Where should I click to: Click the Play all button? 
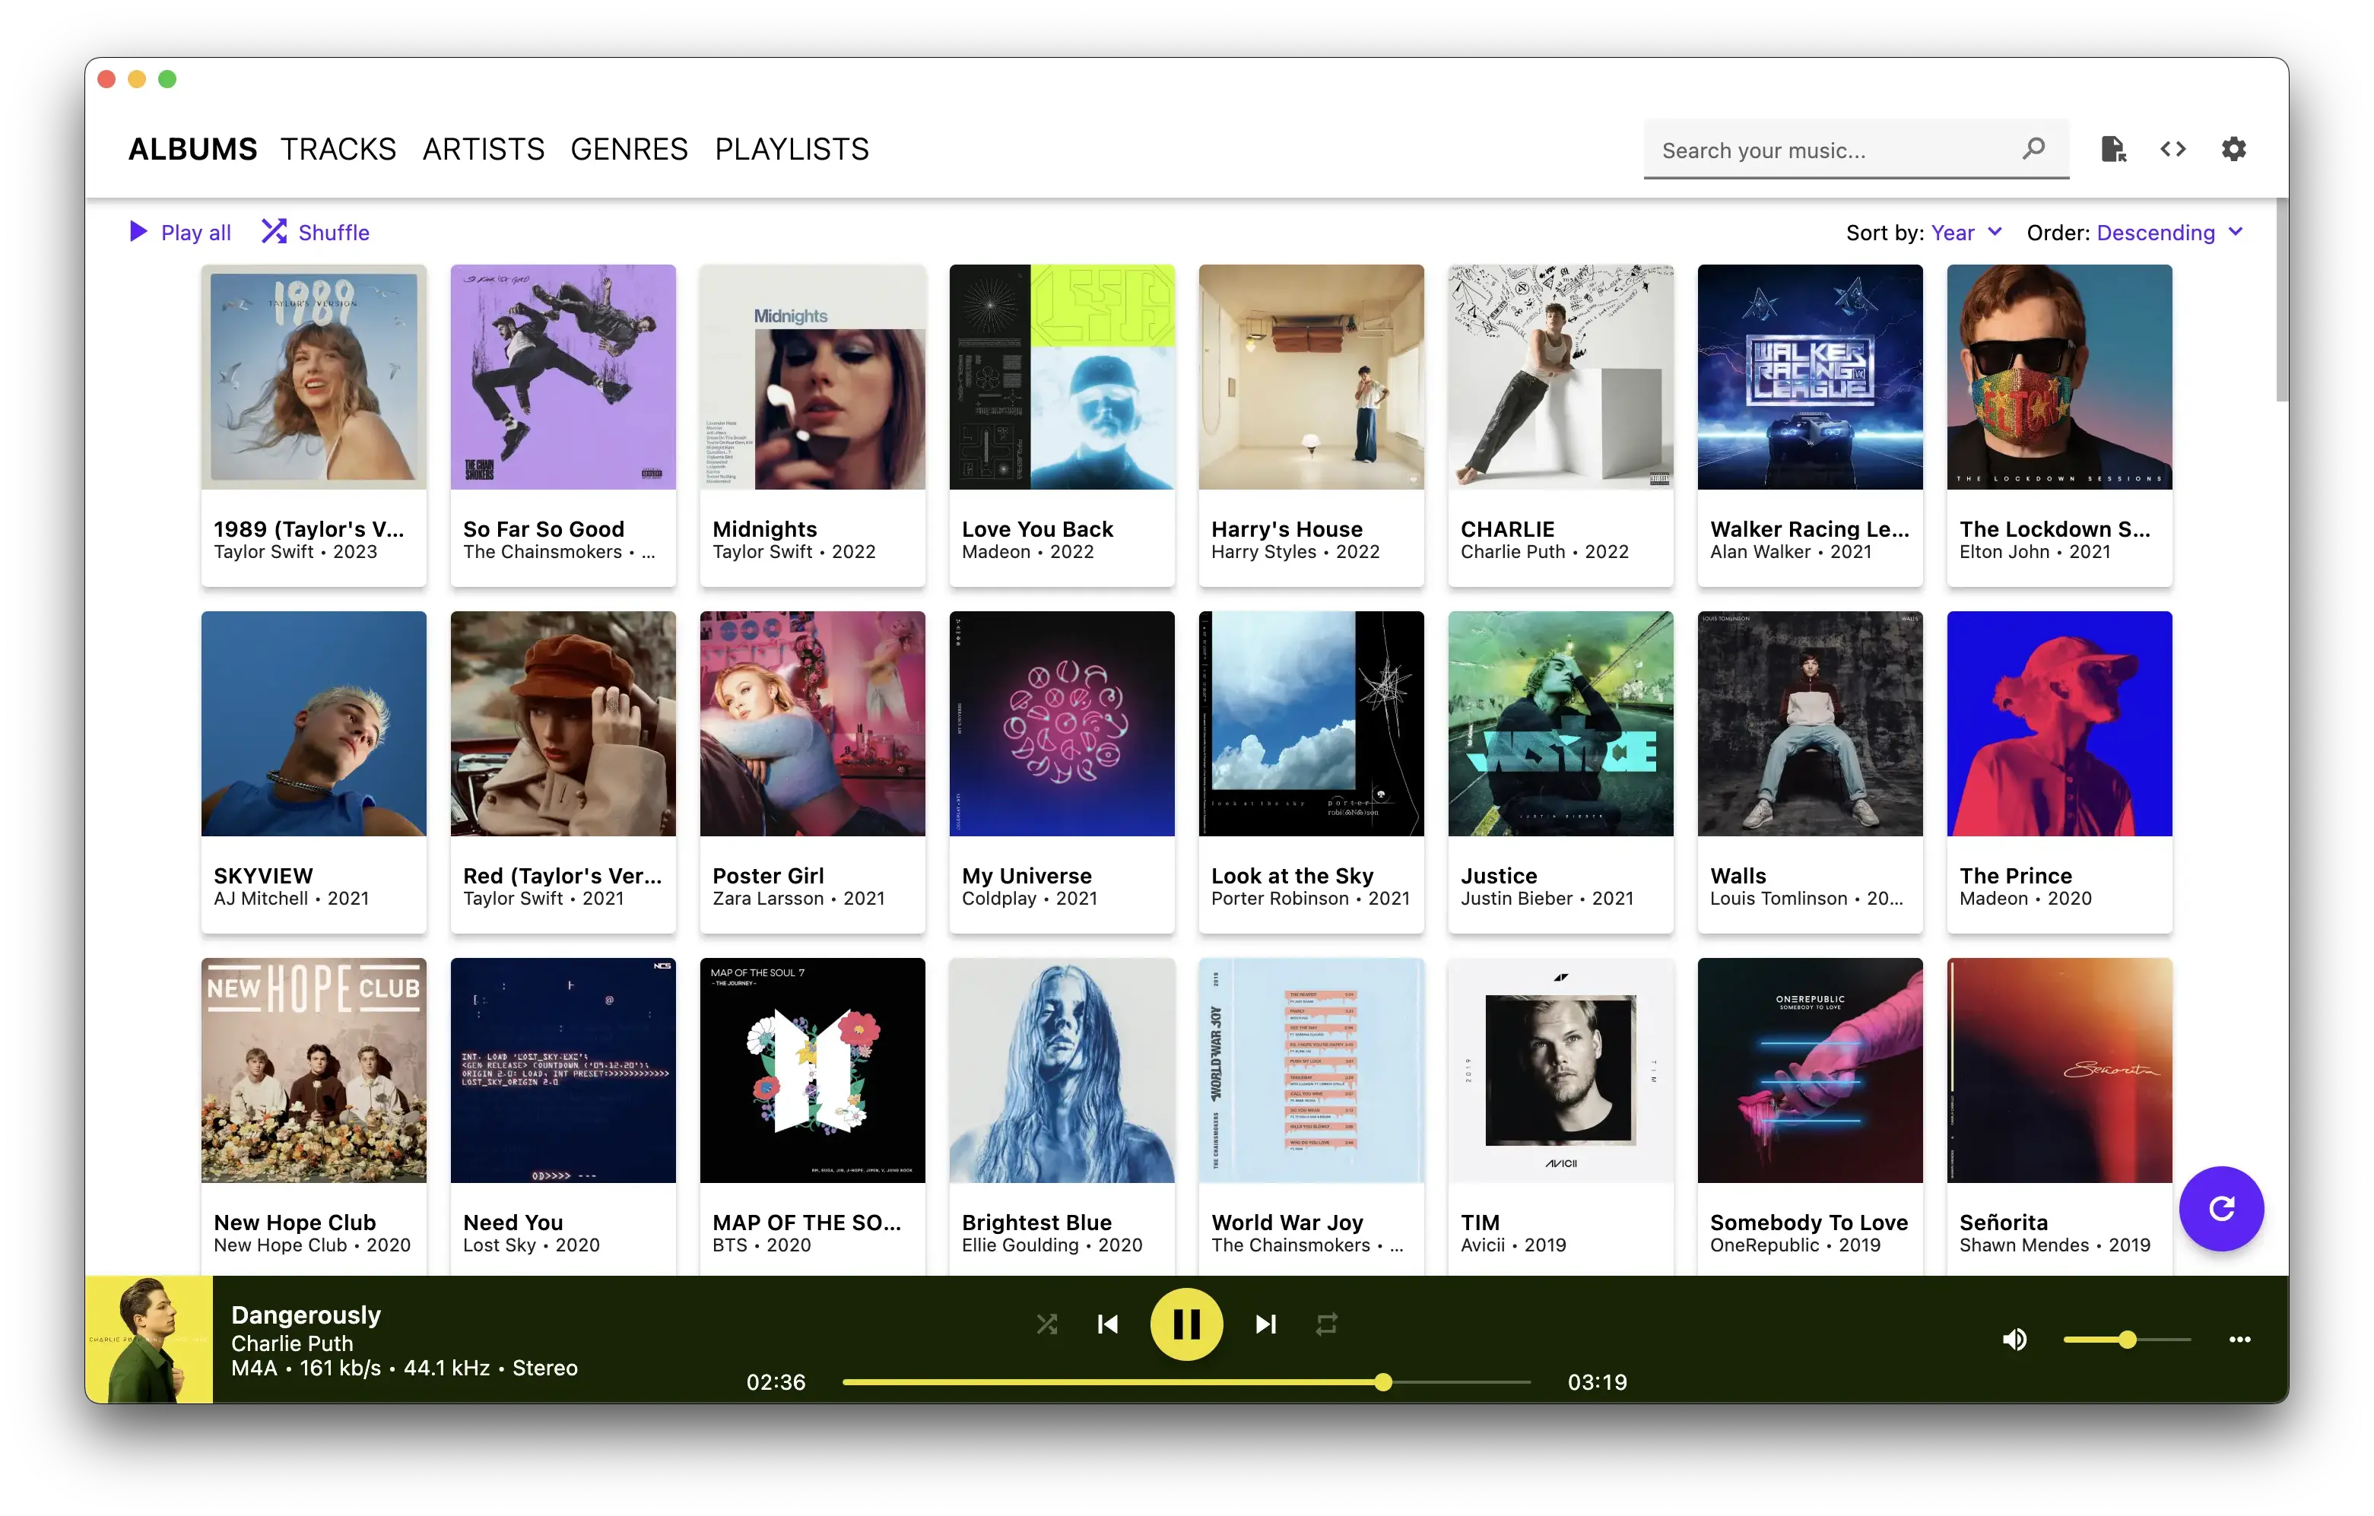tap(180, 233)
